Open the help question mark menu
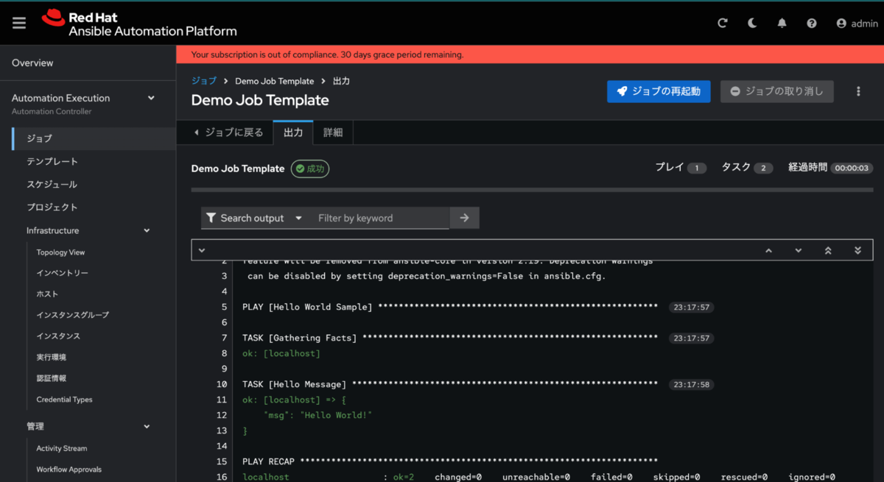This screenshot has height=482, width=884. pyautogui.click(x=811, y=24)
